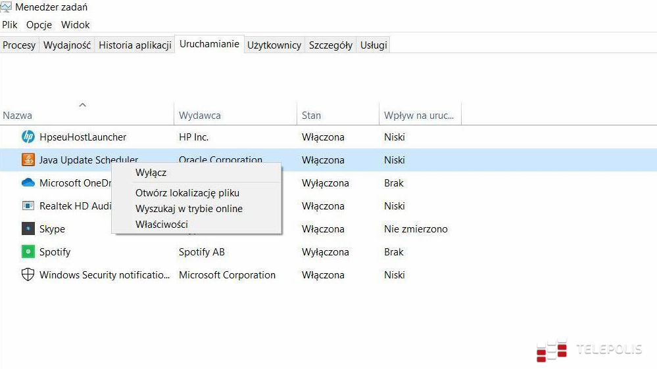This screenshot has height=369, width=657.
Task: Open Właściwości from context menu
Action: coord(161,225)
